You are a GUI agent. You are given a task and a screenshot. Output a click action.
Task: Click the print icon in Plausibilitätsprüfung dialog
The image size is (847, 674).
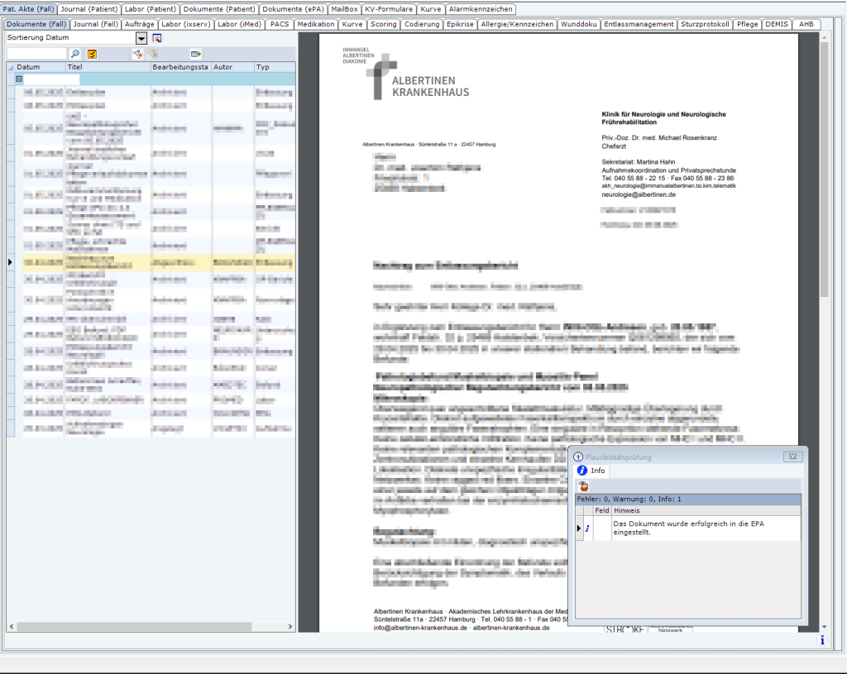point(583,486)
